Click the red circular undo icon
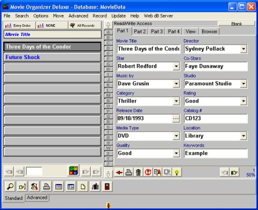This screenshot has height=210, width=258. point(148,172)
